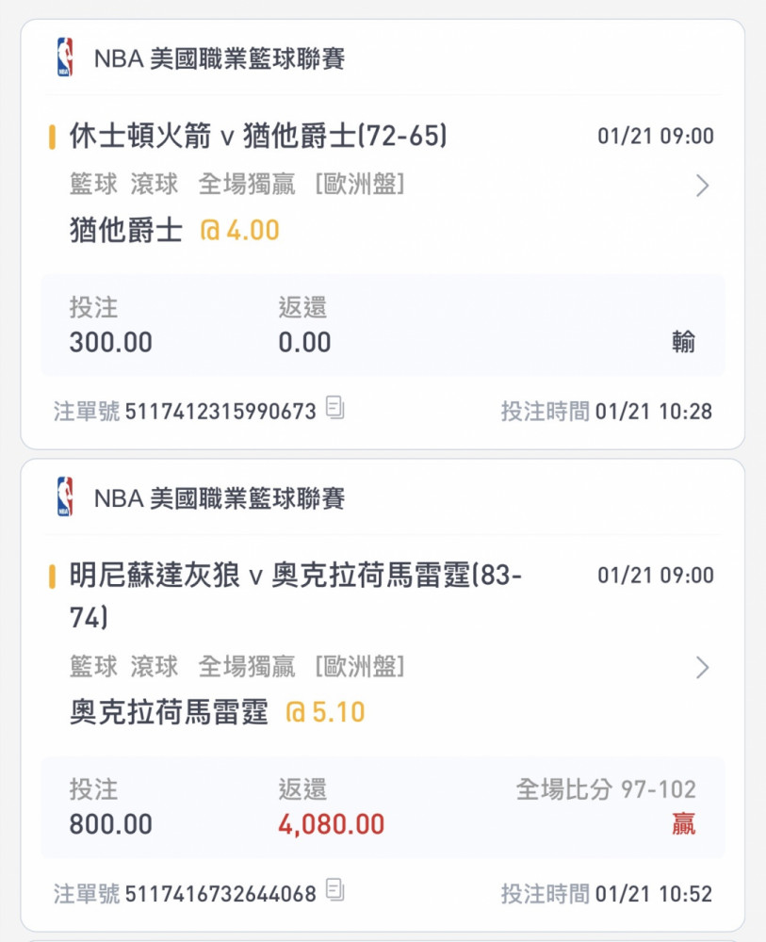Click the NBA logo on the Rockets bet card
This screenshot has width=766, height=942.
[64, 57]
